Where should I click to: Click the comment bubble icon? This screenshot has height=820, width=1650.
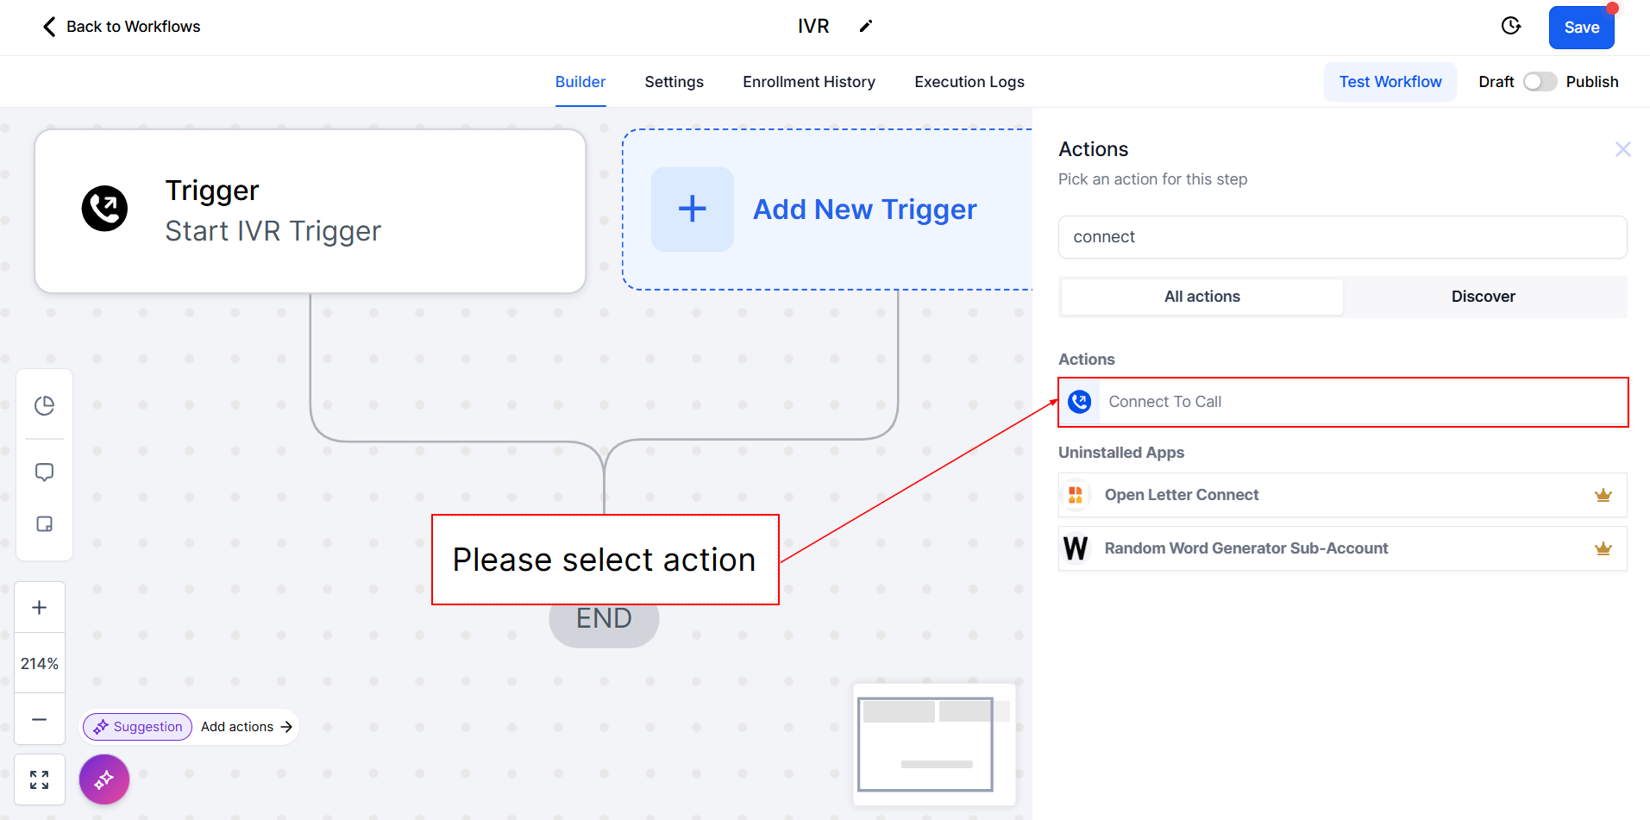pyautogui.click(x=44, y=473)
